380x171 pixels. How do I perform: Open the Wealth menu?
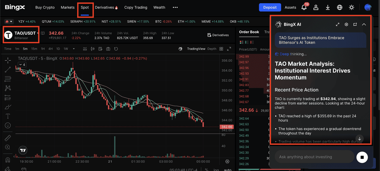tap(159, 7)
